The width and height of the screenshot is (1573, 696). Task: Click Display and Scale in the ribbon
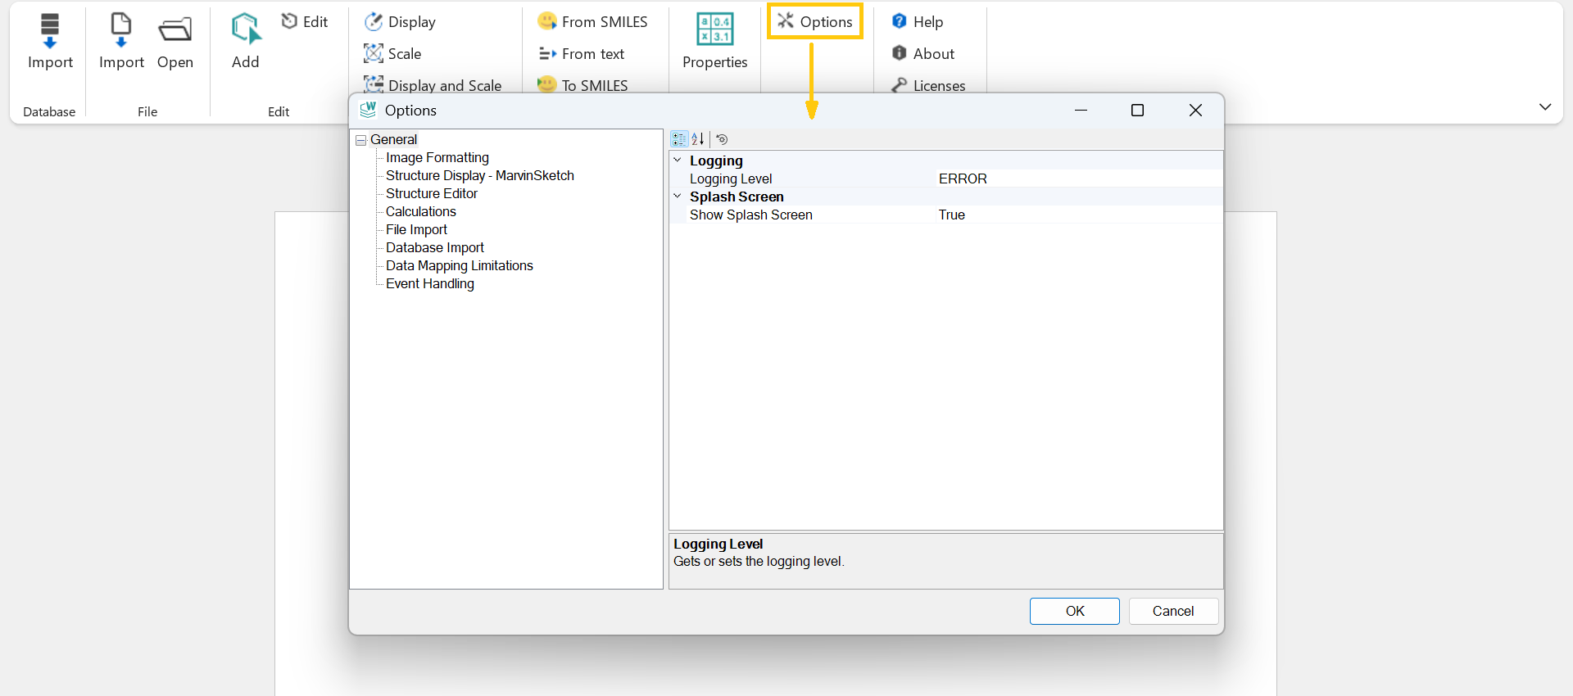click(x=433, y=85)
